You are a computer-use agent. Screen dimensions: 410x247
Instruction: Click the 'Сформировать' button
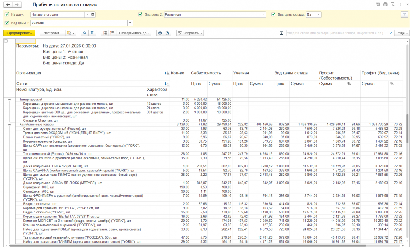[19, 33]
